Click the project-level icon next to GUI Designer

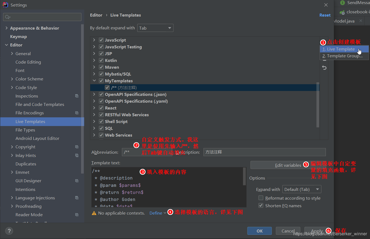pos(77,181)
